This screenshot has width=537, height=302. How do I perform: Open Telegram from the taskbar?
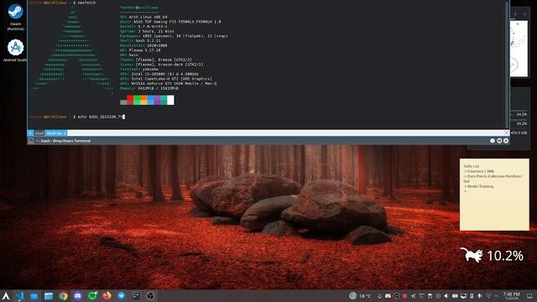click(x=121, y=296)
